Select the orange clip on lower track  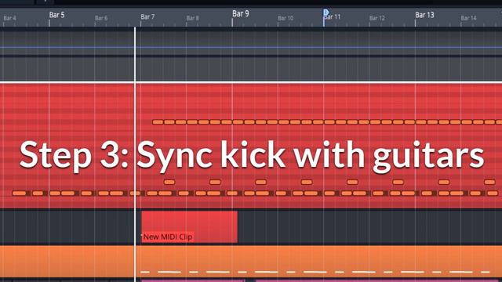point(251,261)
